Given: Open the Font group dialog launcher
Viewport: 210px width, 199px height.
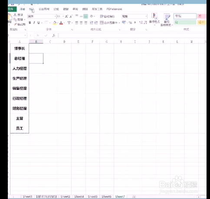Looking at the screenshot, I should pos(72,30).
